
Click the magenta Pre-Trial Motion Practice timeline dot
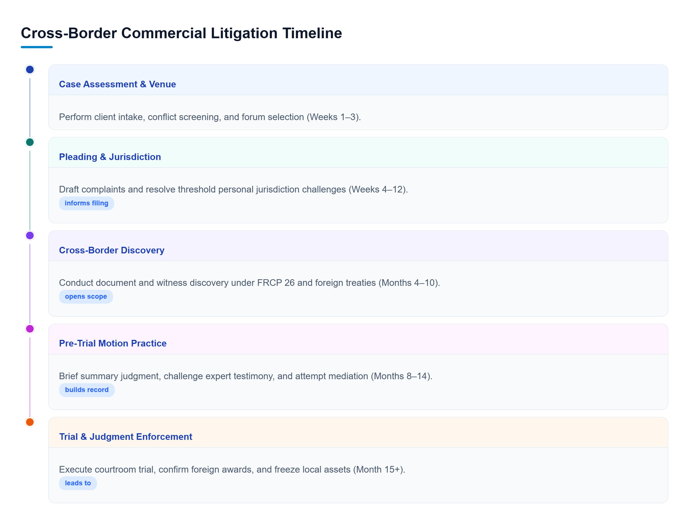point(30,328)
